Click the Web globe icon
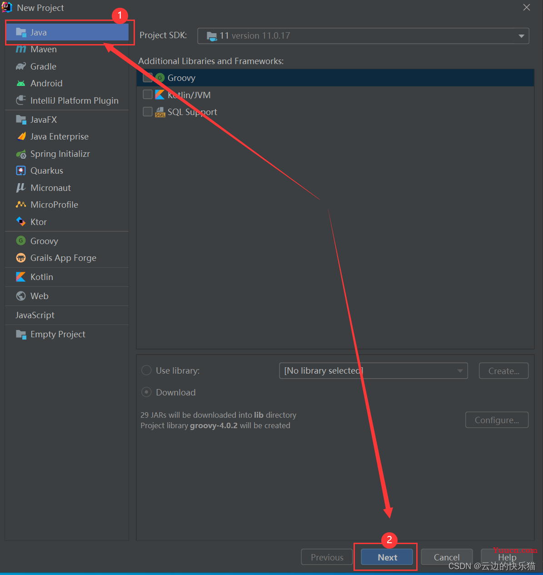The image size is (543, 575). tap(21, 296)
